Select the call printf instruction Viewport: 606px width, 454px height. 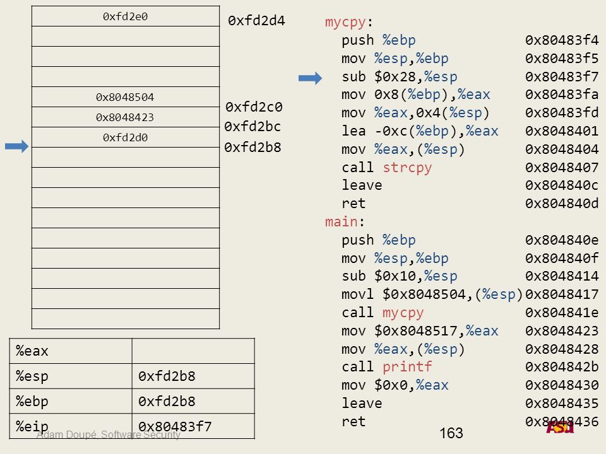pyautogui.click(x=387, y=367)
